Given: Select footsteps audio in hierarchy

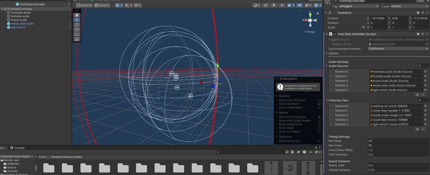Looking at the screenshot, I should (x=21, y=13).
